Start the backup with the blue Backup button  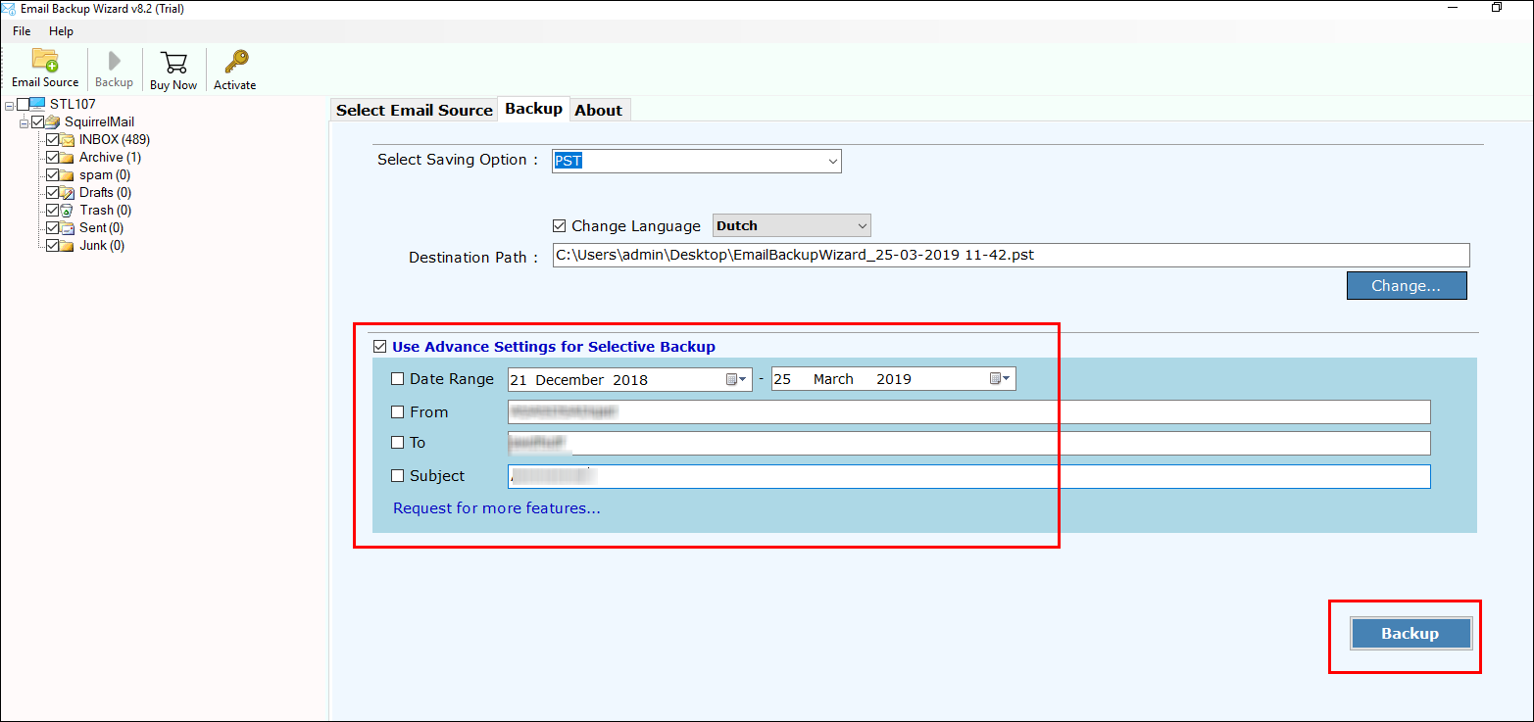[1410, 634]
